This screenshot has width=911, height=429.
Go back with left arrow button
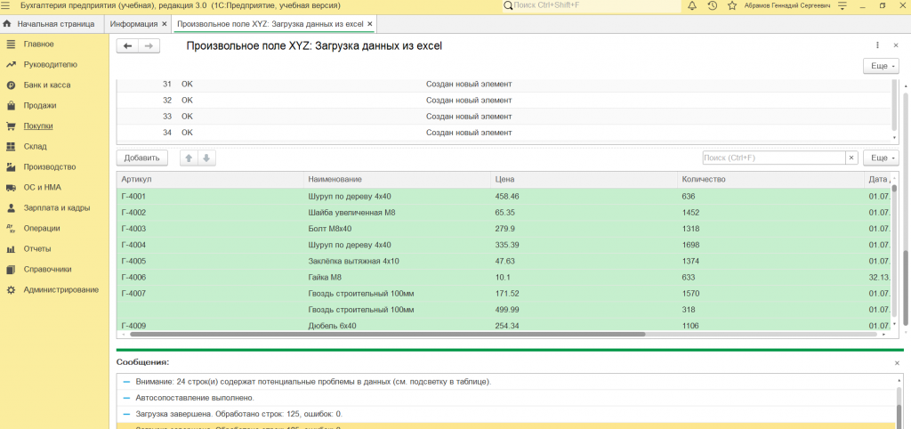point(127,46)
